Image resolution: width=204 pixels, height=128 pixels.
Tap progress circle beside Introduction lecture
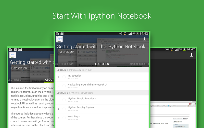pyautogui.click(x=64, y=77)
